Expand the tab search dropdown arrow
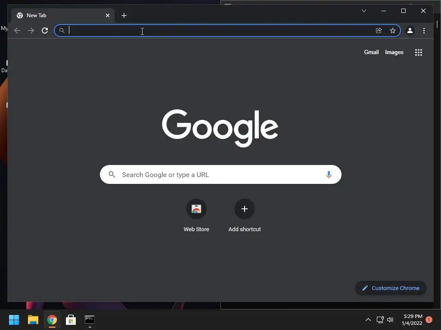 tap(363, 11)
